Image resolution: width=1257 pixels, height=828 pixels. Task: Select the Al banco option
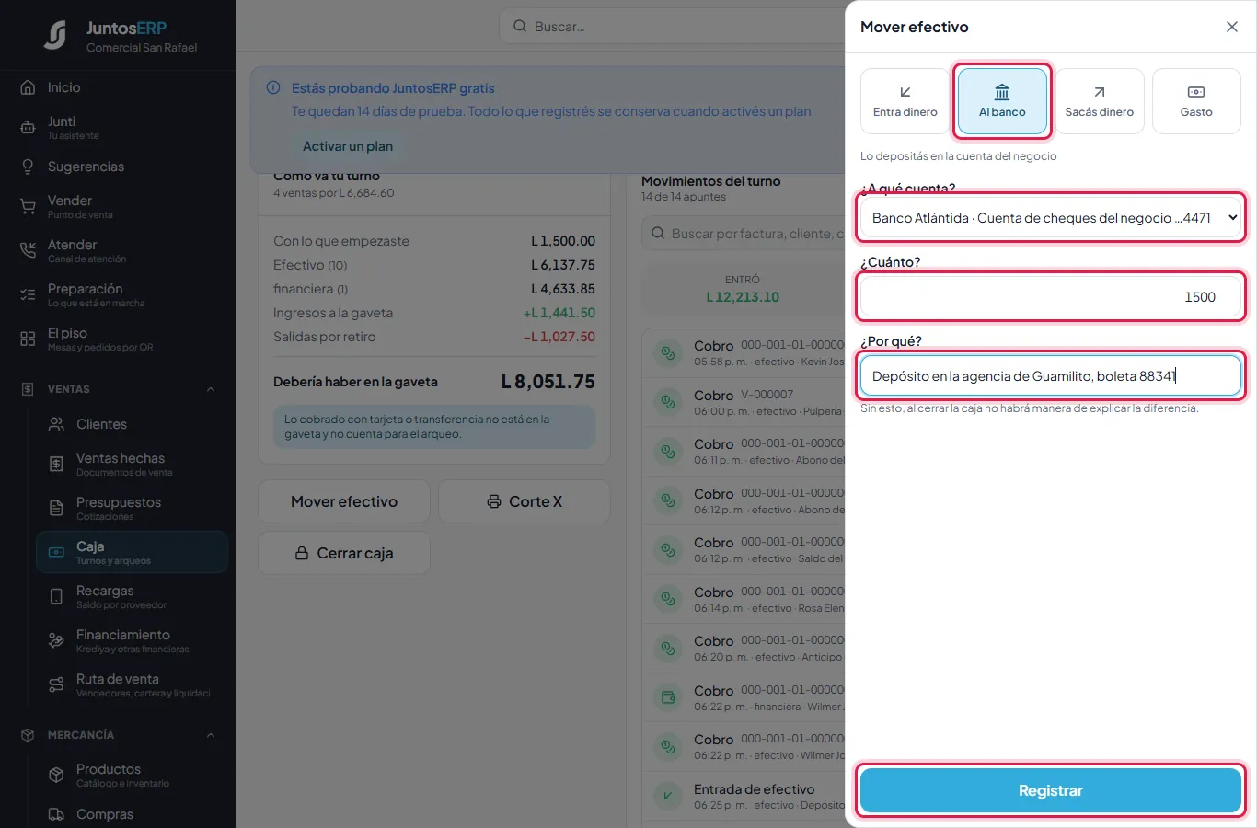[1002, 101]
